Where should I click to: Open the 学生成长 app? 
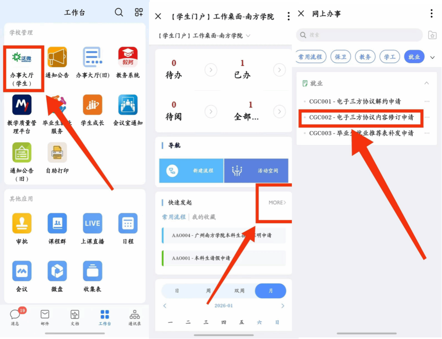click(x=92, y=105)
